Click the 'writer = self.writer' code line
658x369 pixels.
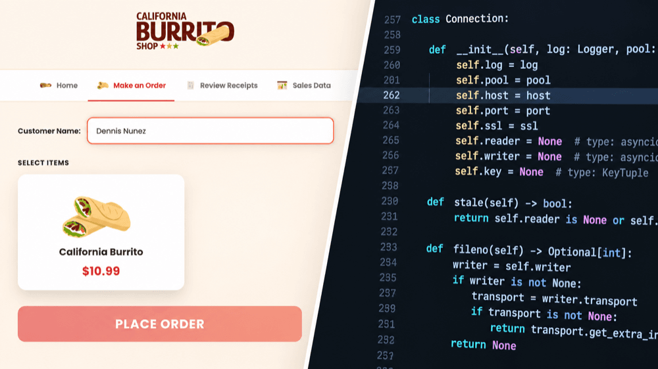[x=511, y=266]
